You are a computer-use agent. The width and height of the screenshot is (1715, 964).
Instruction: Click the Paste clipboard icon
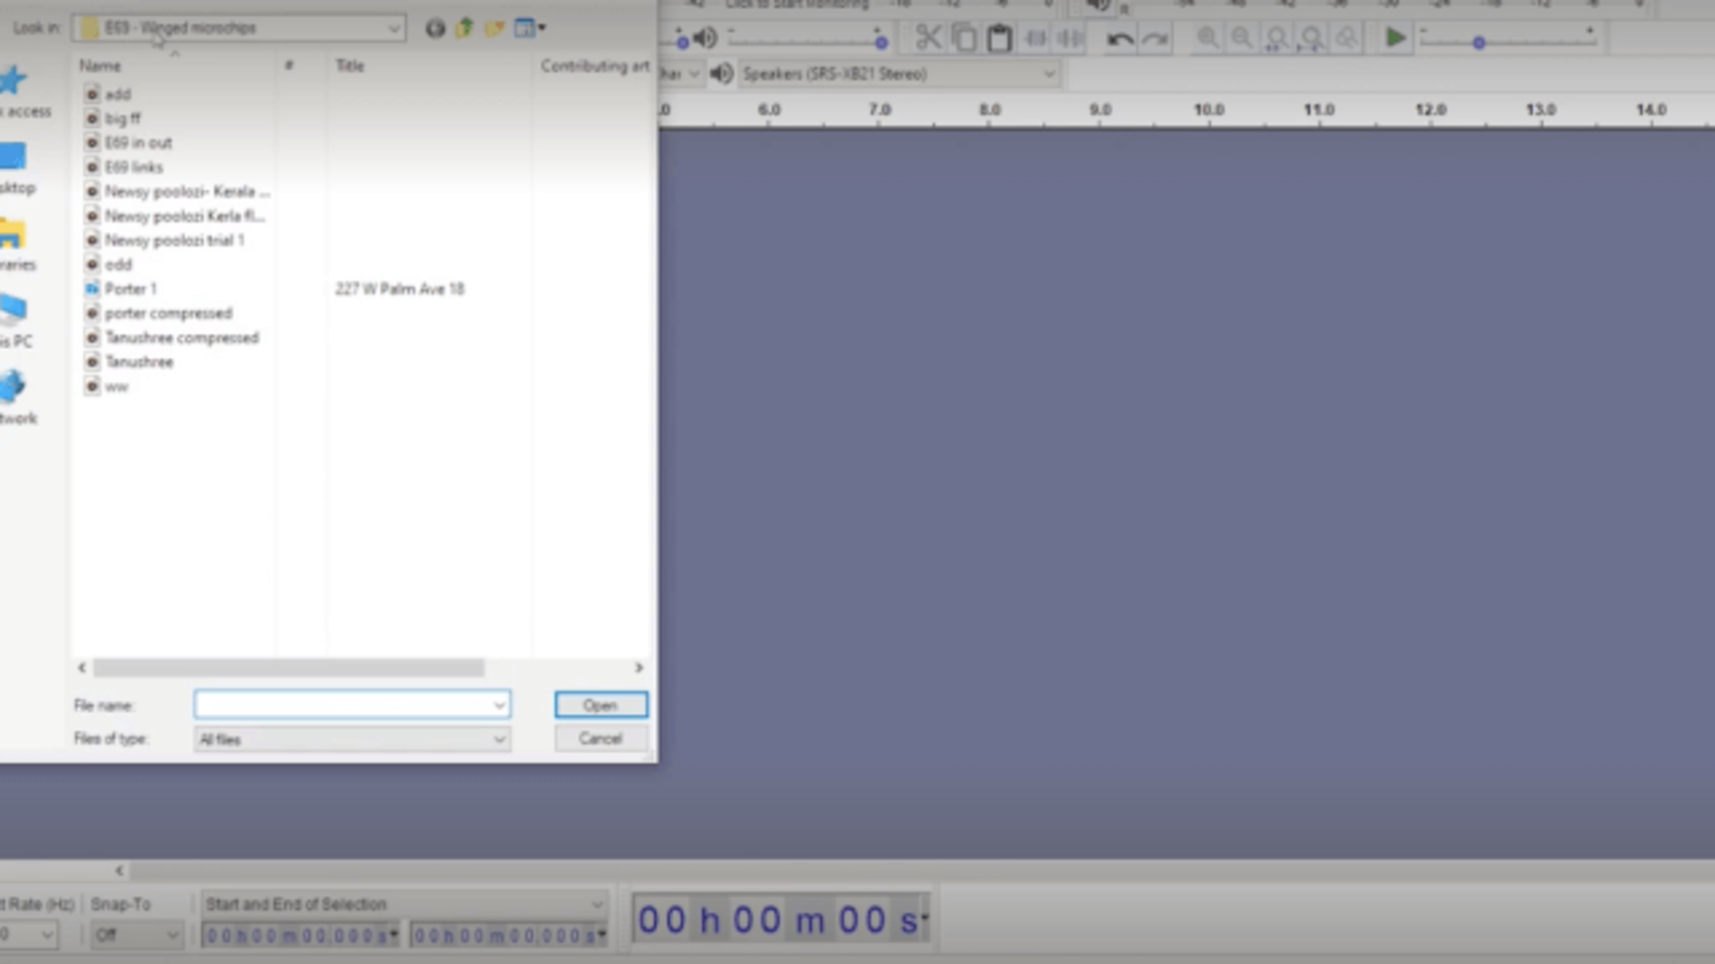(x=999, y=38)
